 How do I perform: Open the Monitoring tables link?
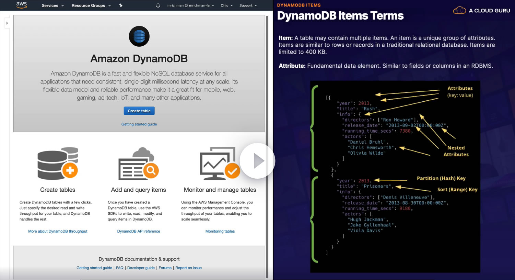point(220,232)
